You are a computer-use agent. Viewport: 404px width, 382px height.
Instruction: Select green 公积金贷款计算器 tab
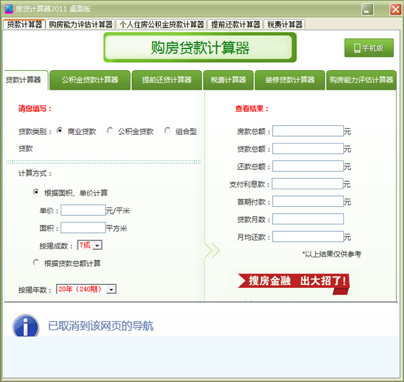click(x=90, y=80)
